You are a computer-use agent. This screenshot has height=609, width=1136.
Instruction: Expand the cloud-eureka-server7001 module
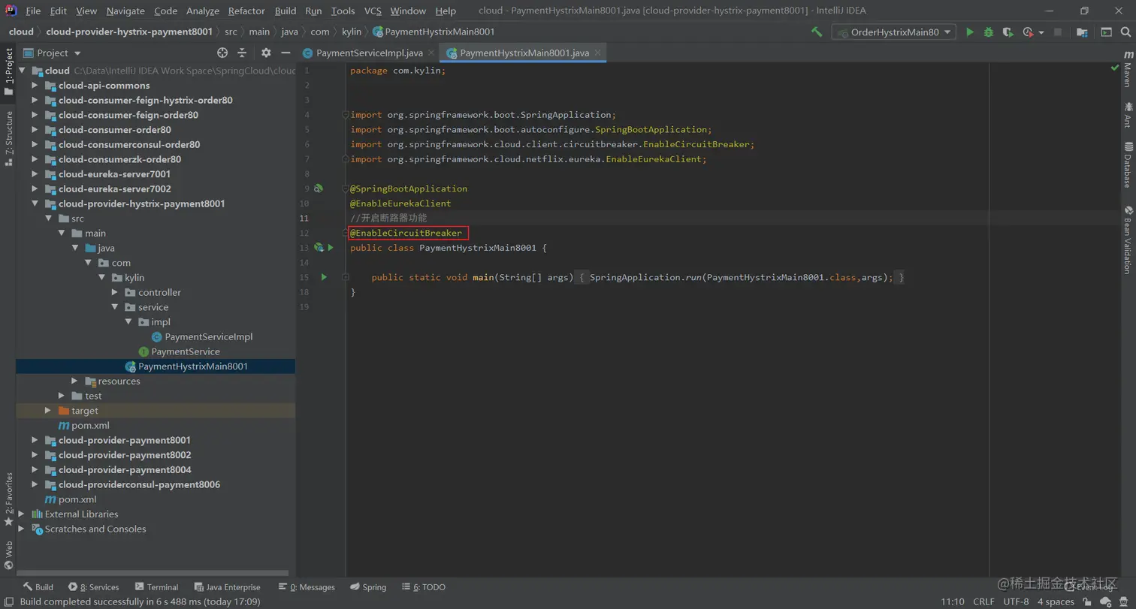coord(35,174)
